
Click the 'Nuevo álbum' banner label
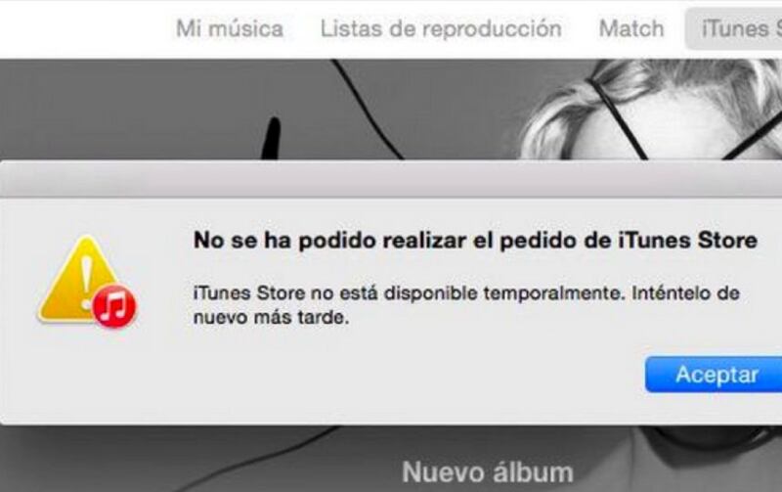[x=488, y=471]
